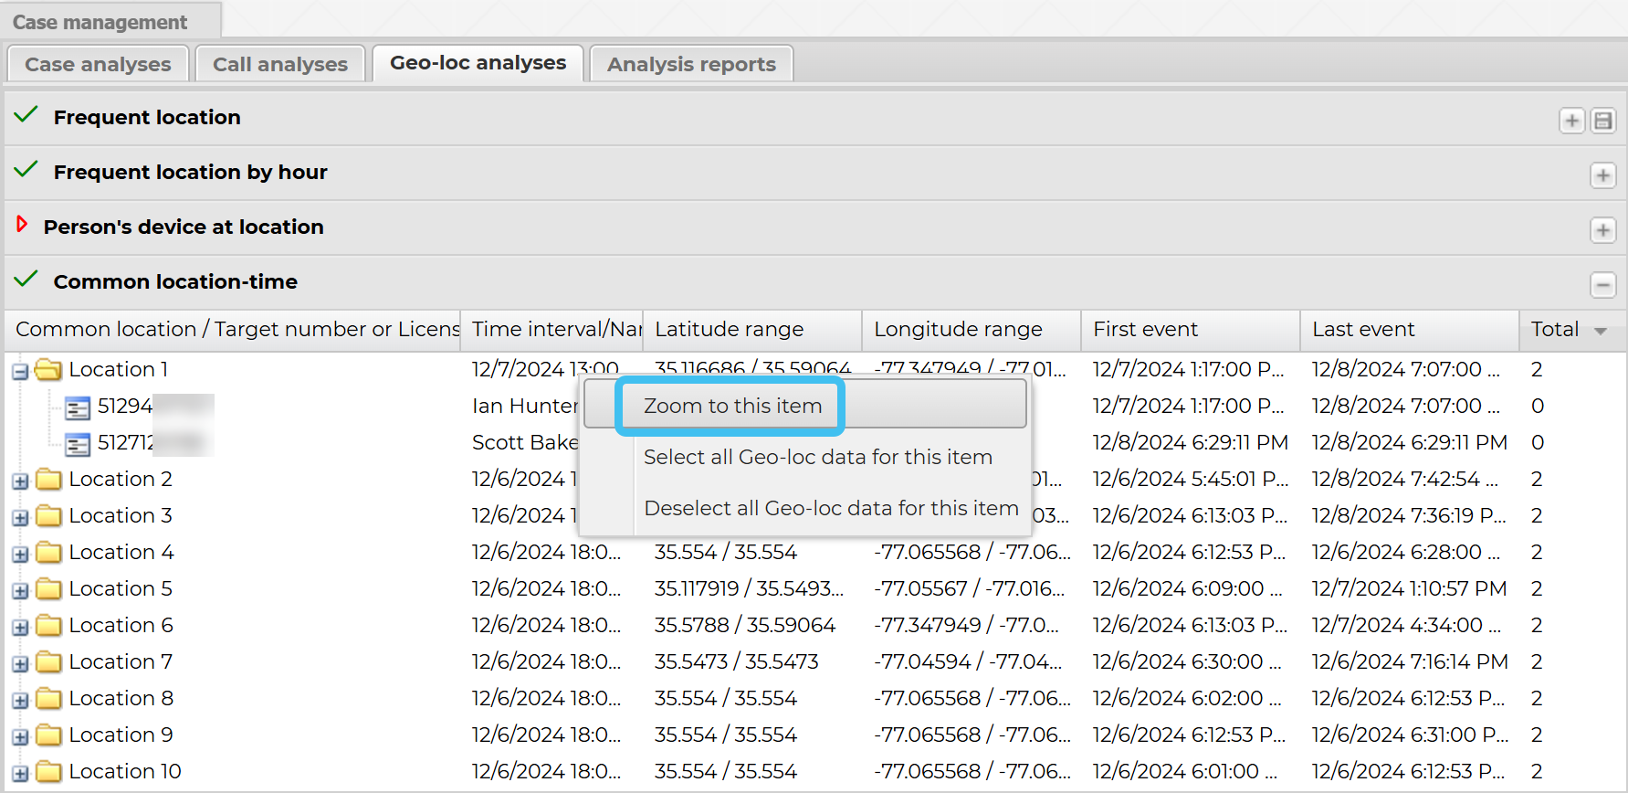Click green checkmark next to Common location-time
The image size is (1628, 793).
pos(26,280)
